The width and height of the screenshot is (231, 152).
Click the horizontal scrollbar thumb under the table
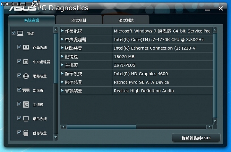[101, 127]
